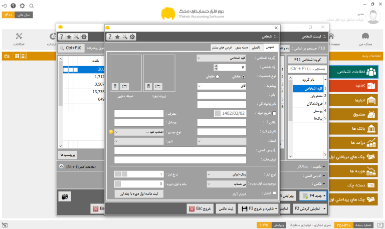Enable the birth date checkbox

(x=274, y=113)
